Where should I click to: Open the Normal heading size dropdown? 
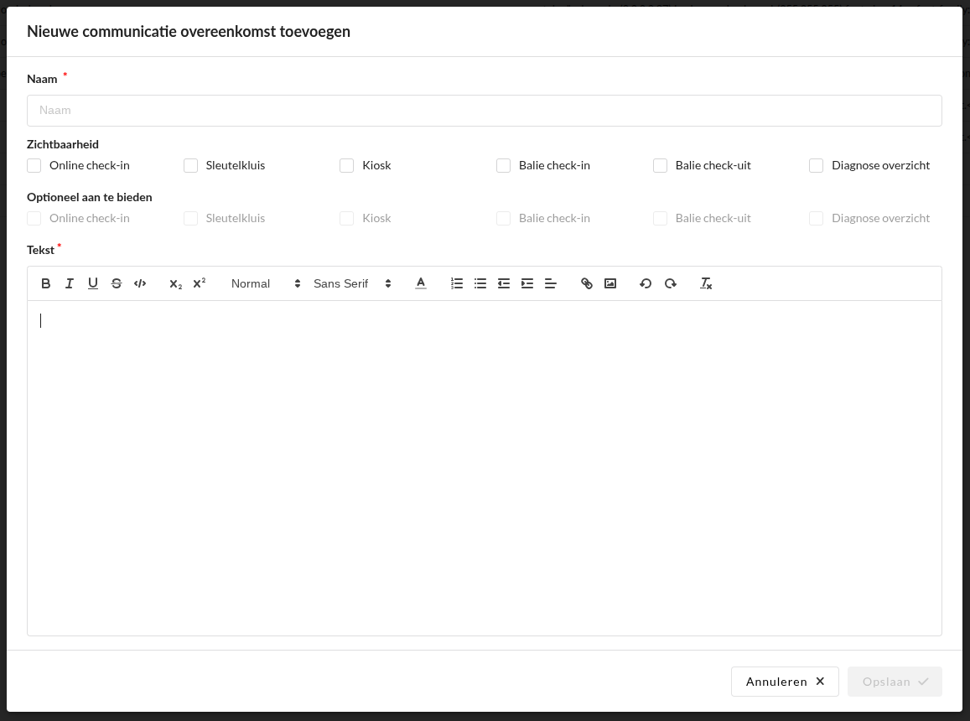tap(265, 283)
